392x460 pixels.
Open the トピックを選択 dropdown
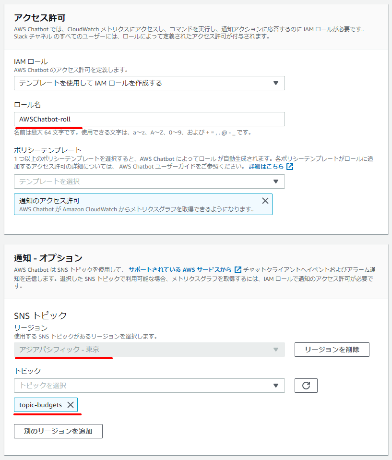(149, 386)
